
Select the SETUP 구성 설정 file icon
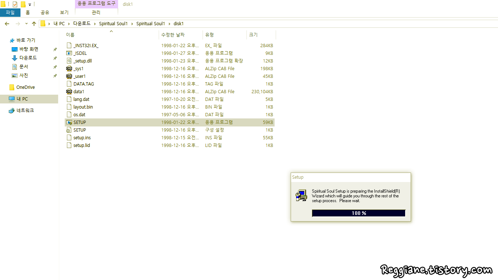point(69,130)
